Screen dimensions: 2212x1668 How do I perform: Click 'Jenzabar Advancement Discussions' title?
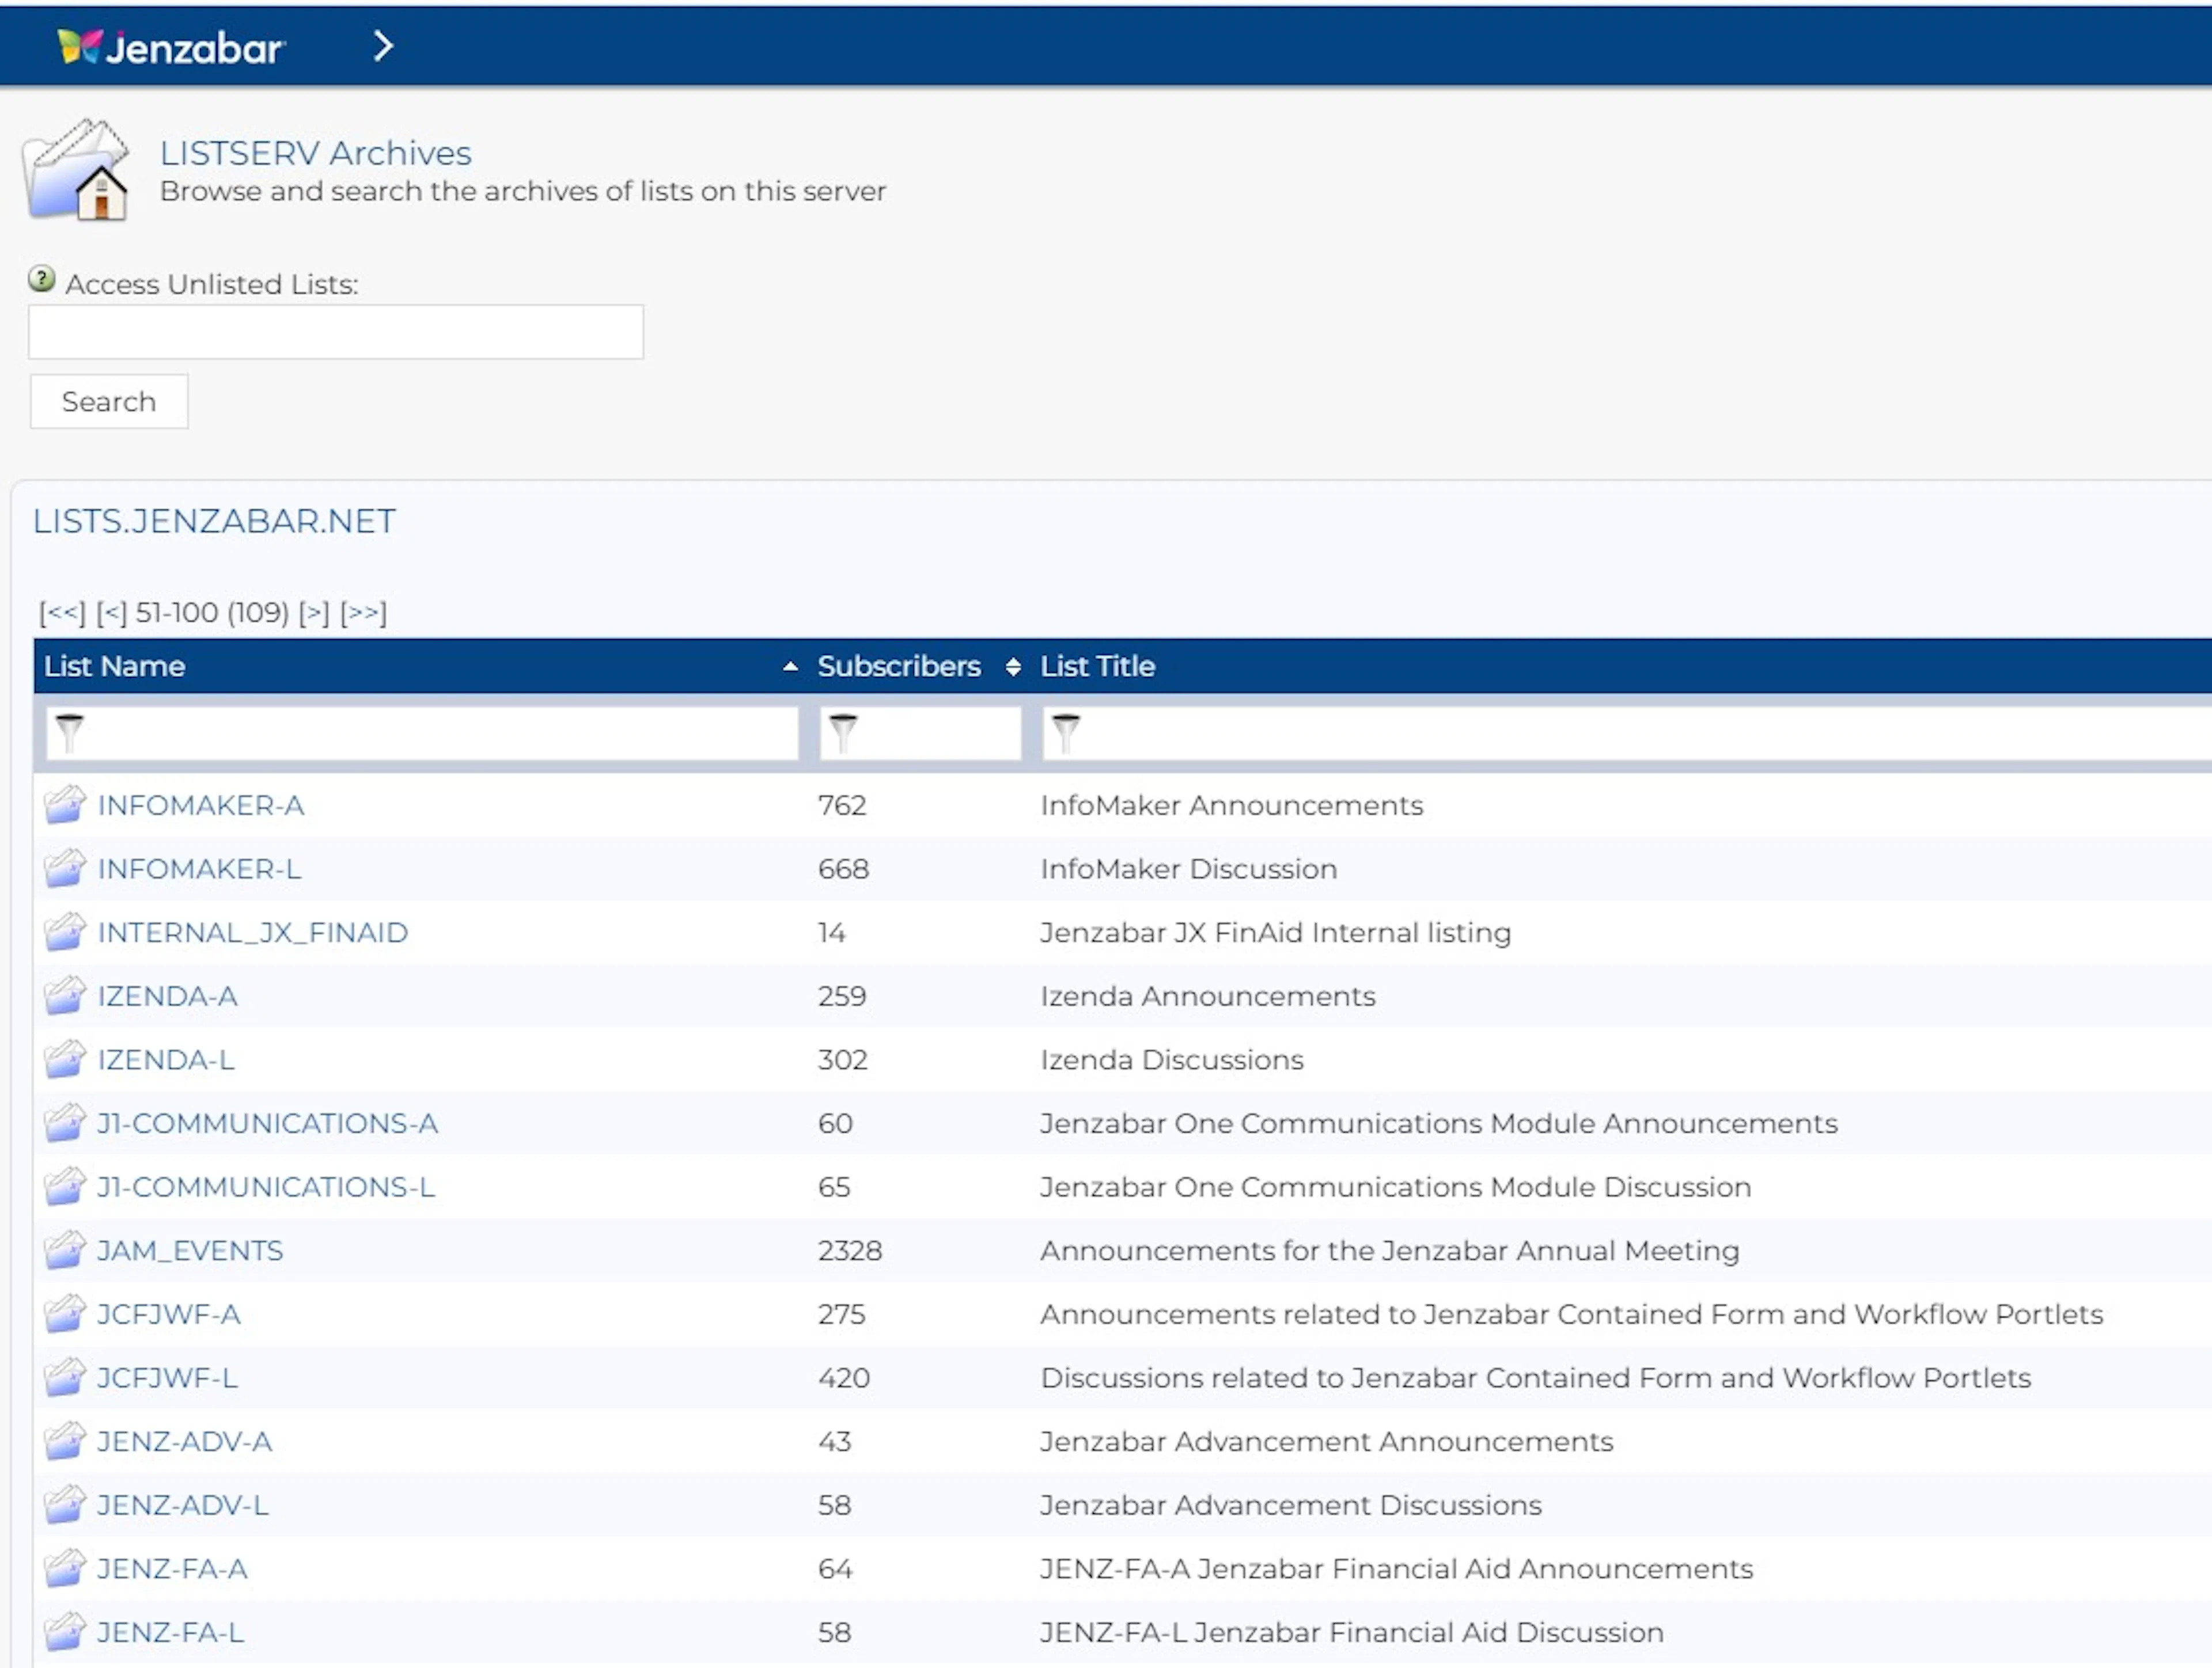pyautogui.click(x=1291, y=1506)
